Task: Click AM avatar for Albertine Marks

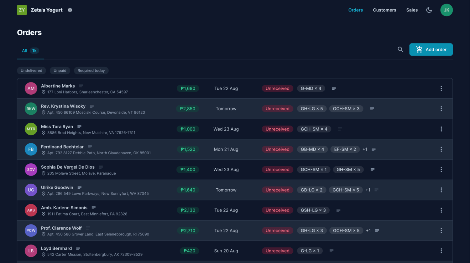Action: click(x=31, y=88)
